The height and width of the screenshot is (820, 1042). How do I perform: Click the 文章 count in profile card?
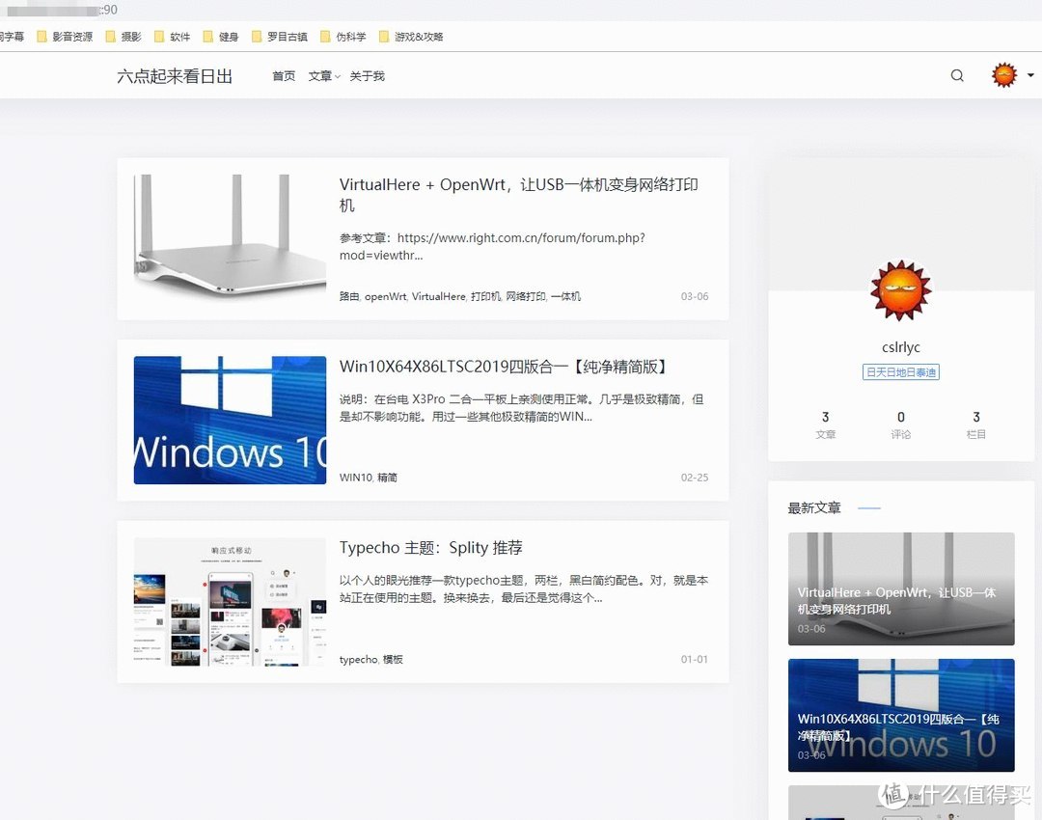pos(825,424)
